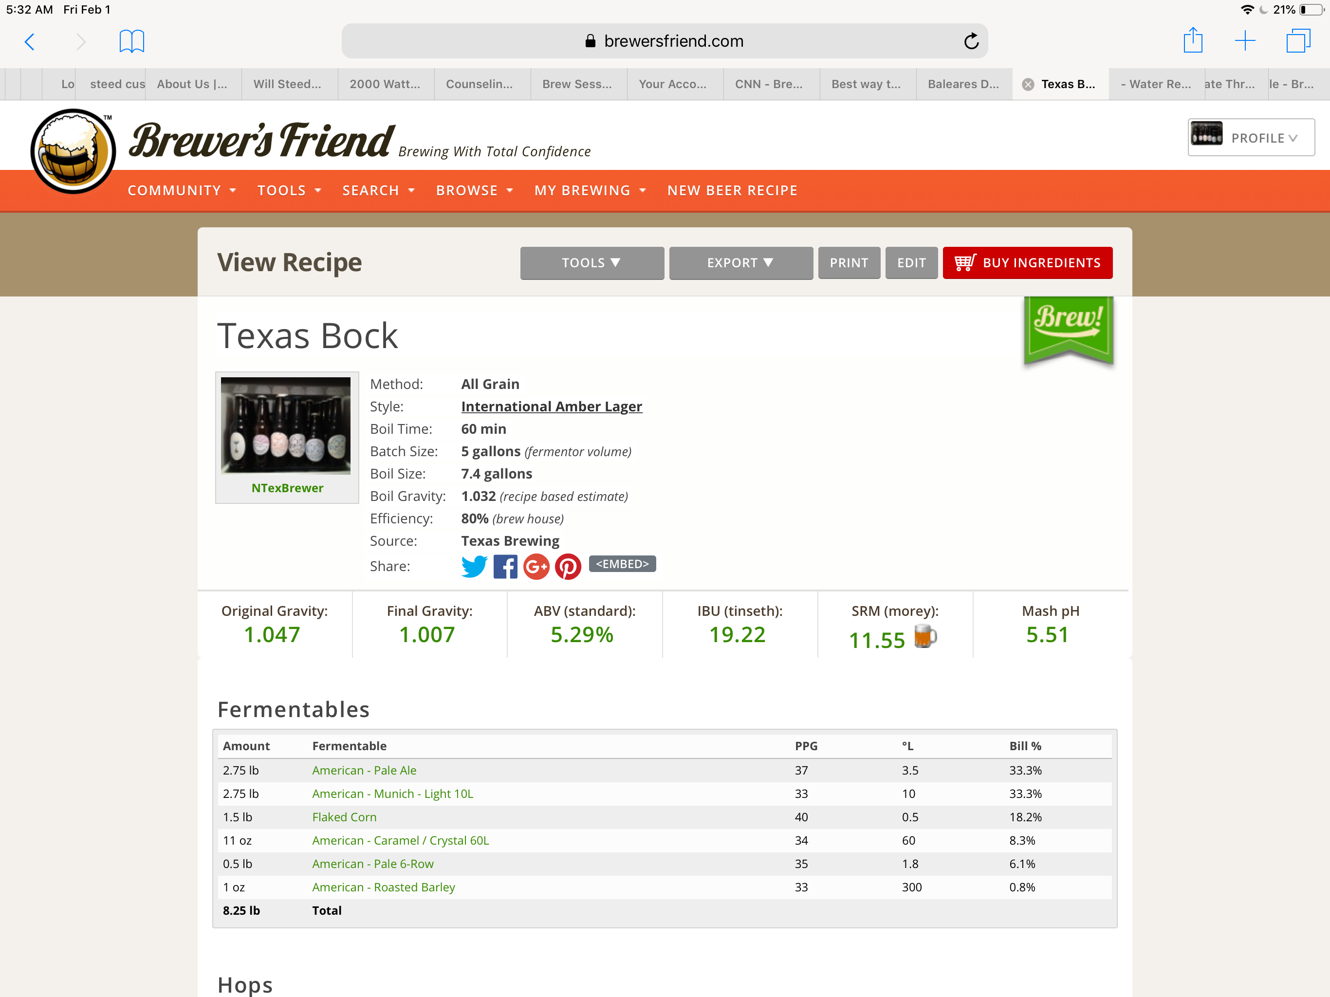Open American - Pale 6-Row link
The width and height of the screenshot is (1330, 997).
373,864
